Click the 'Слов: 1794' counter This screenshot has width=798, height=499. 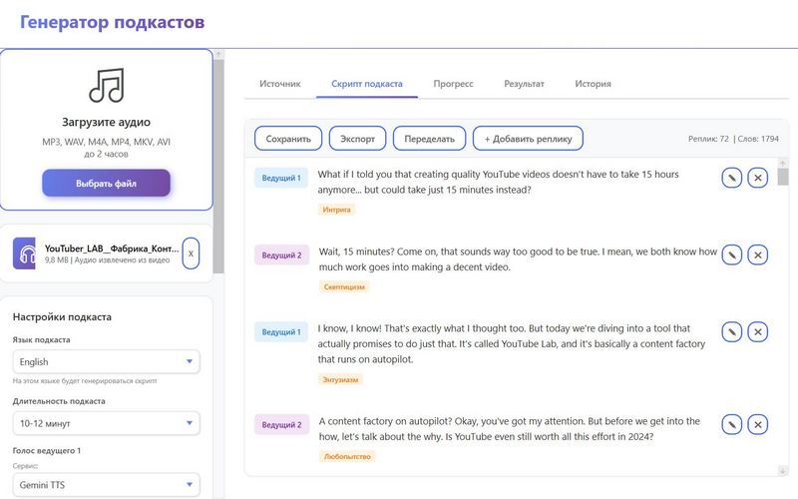pyautogui.click(x=758, y=139)
